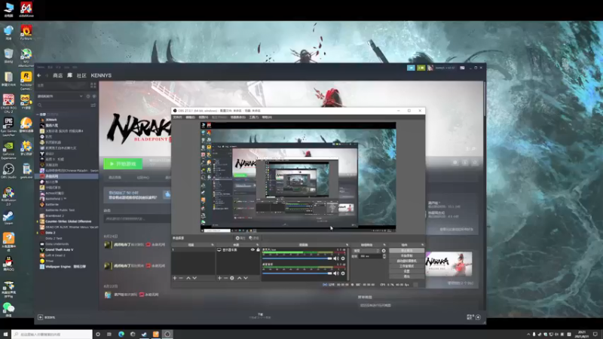The width and height of the screenshot is (603, 339).
Task: Click OBS Studio Mode button
Action: pos(406,266)
